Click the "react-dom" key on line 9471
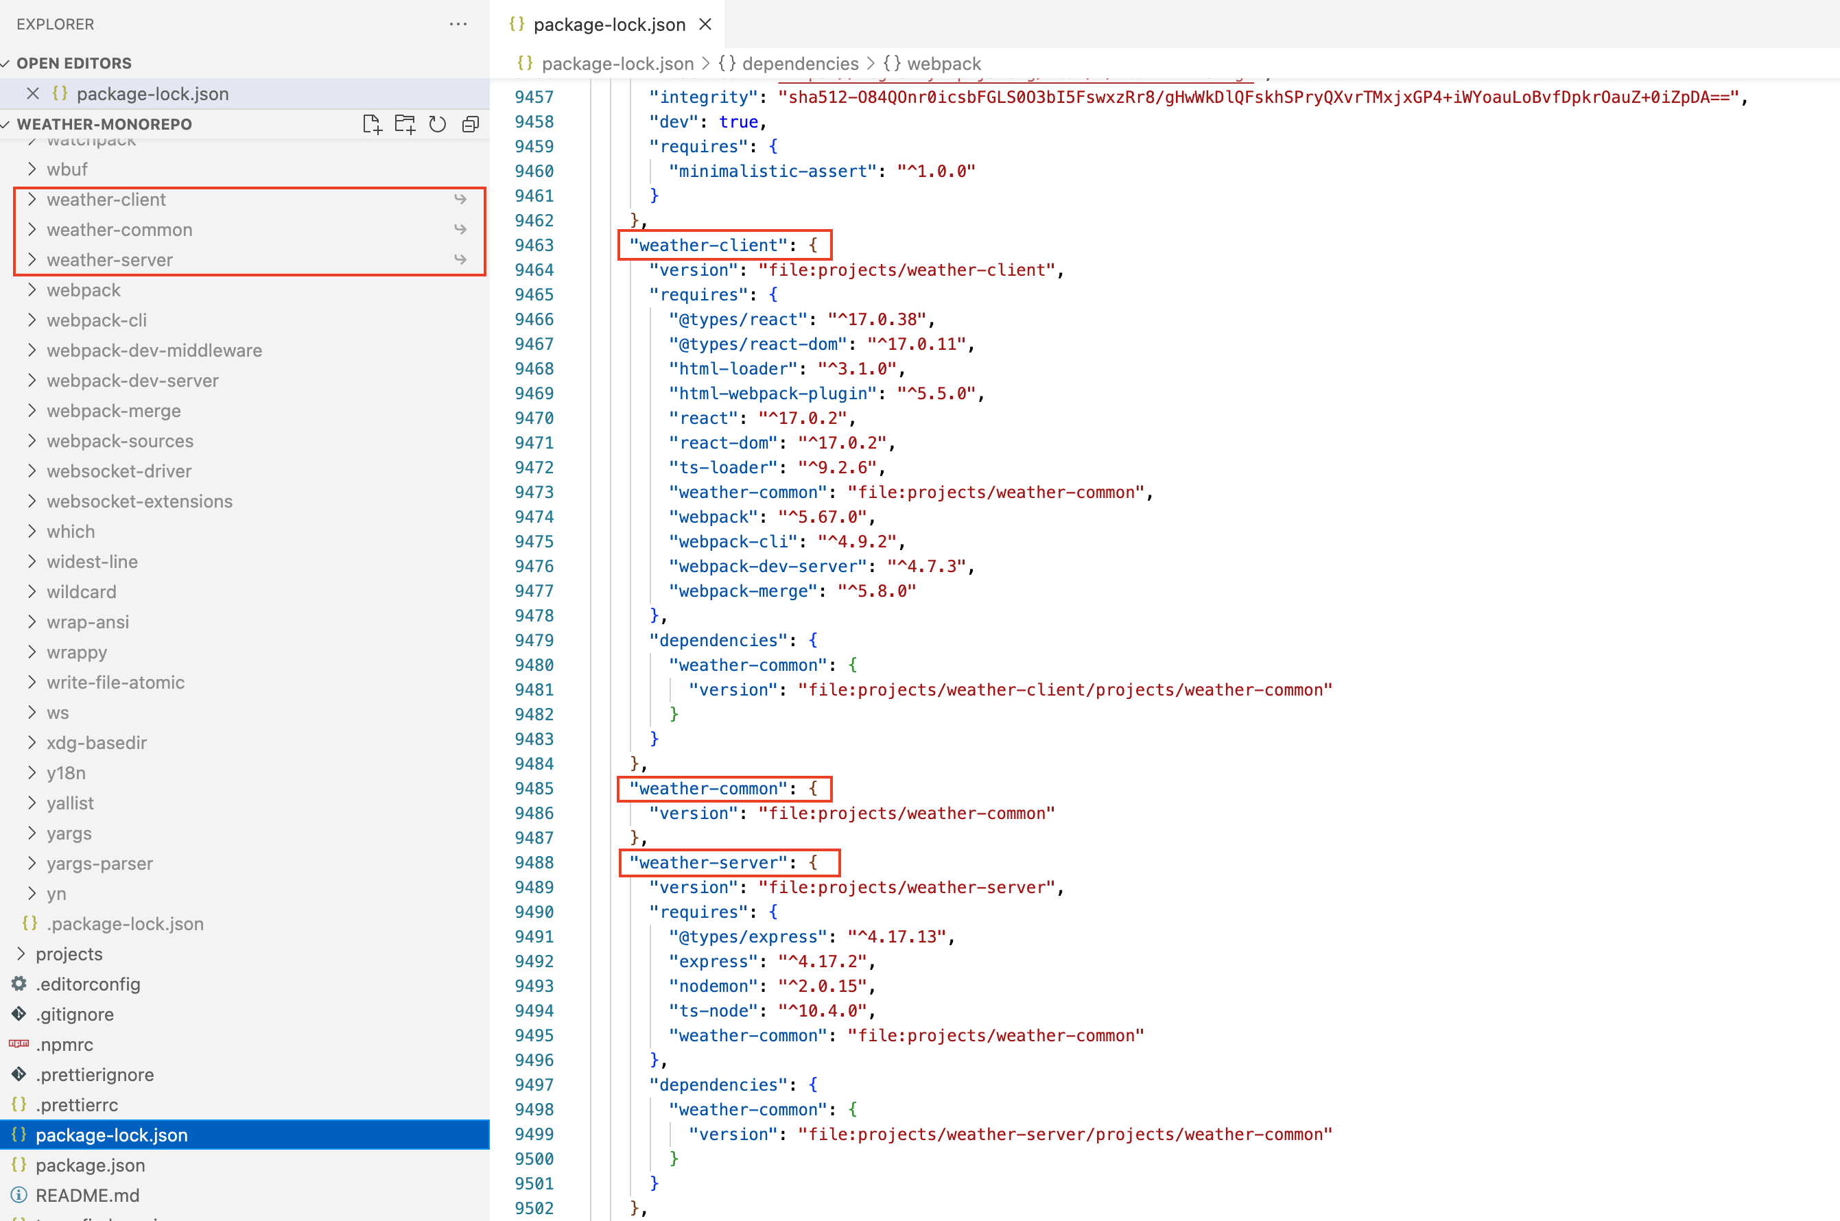This screenshot has width=1840, height=1221. click(x=722, y=443)
